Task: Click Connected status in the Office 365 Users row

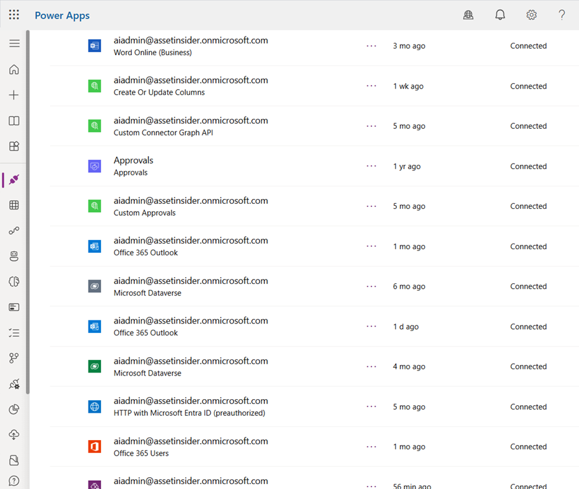Action: tap(528, 446)
